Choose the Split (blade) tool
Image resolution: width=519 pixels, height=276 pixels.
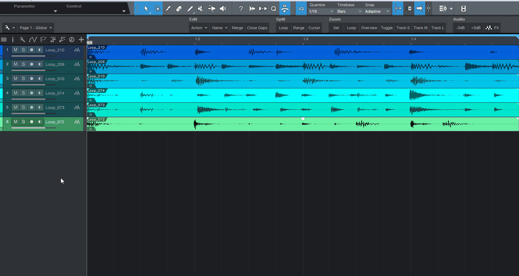(x=168, y=9)
